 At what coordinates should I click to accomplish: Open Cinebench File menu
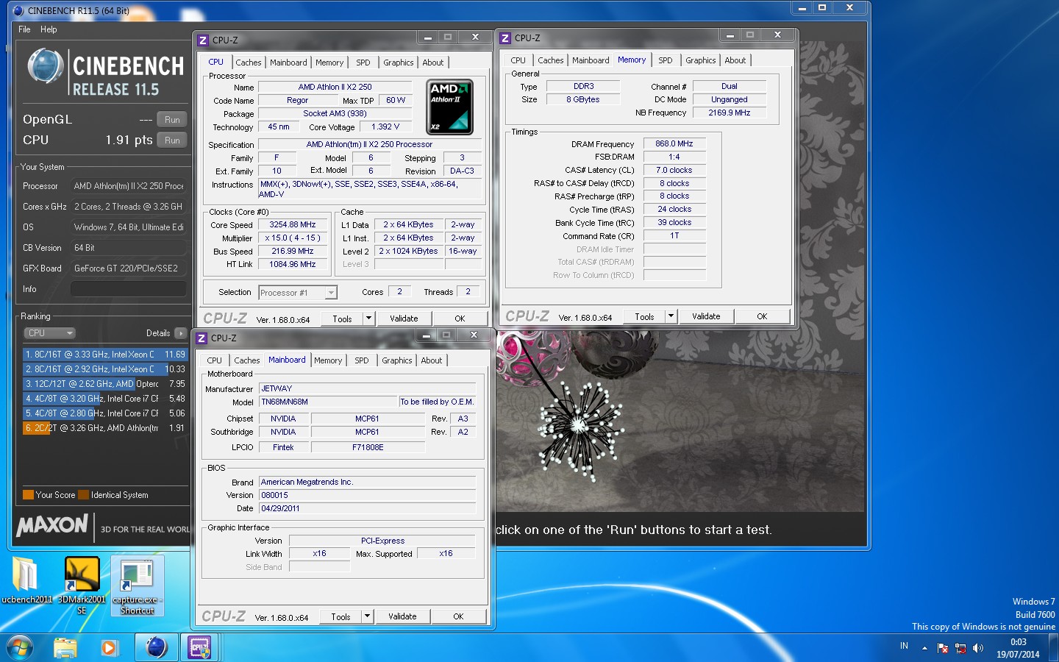[24, 29]
